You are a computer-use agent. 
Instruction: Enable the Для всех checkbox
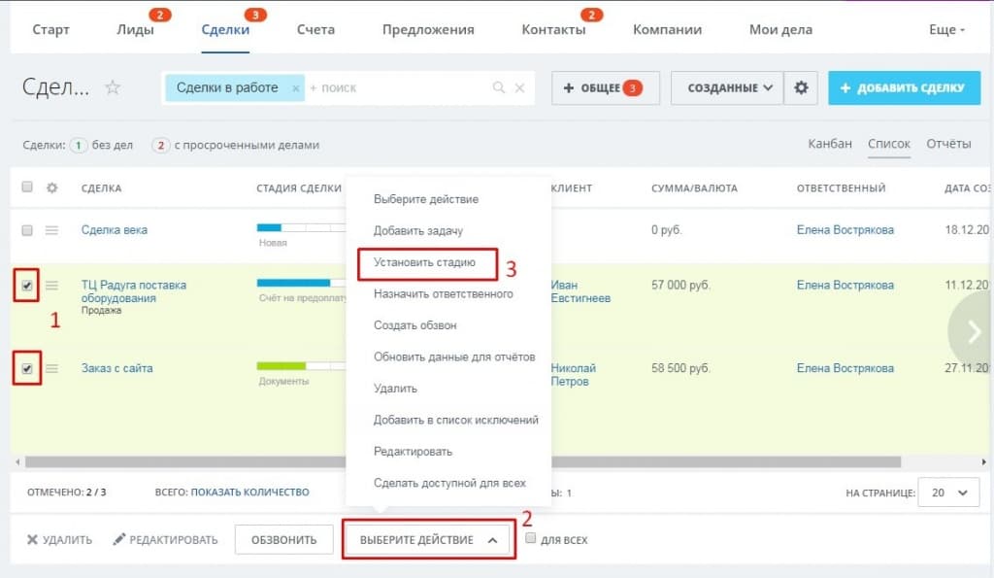click(x=531, y=538)
